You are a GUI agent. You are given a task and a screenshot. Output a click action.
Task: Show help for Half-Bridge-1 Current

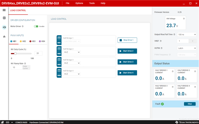coord(173,71)
